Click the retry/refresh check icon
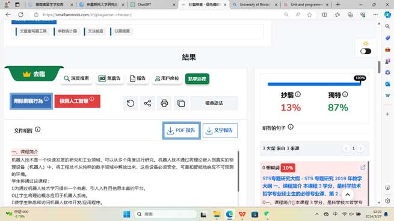Screen dimensions: 394x221 (x=131, y=103)
